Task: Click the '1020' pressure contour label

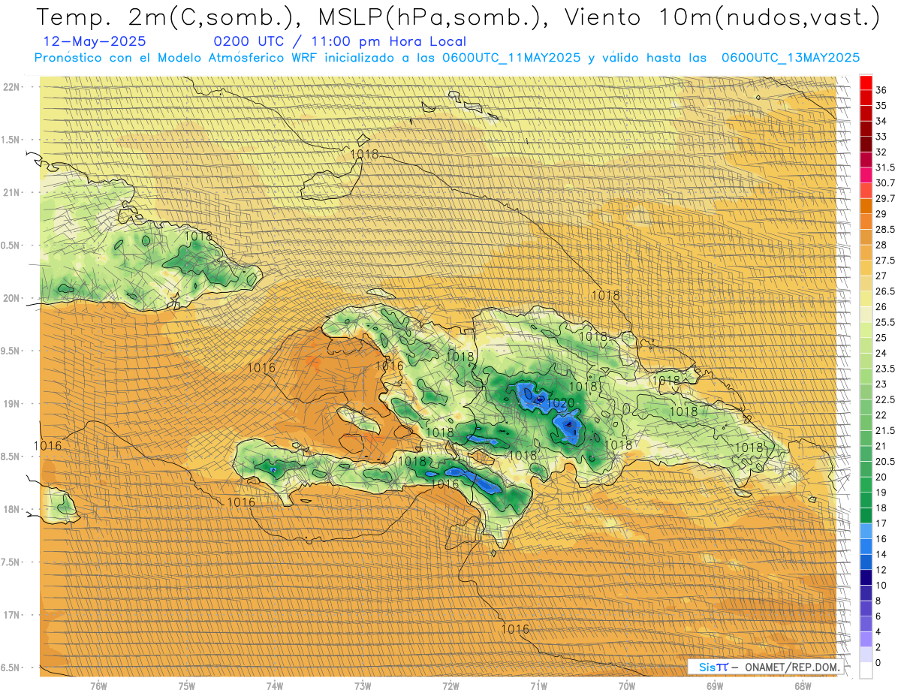Action: click(559, 404)
